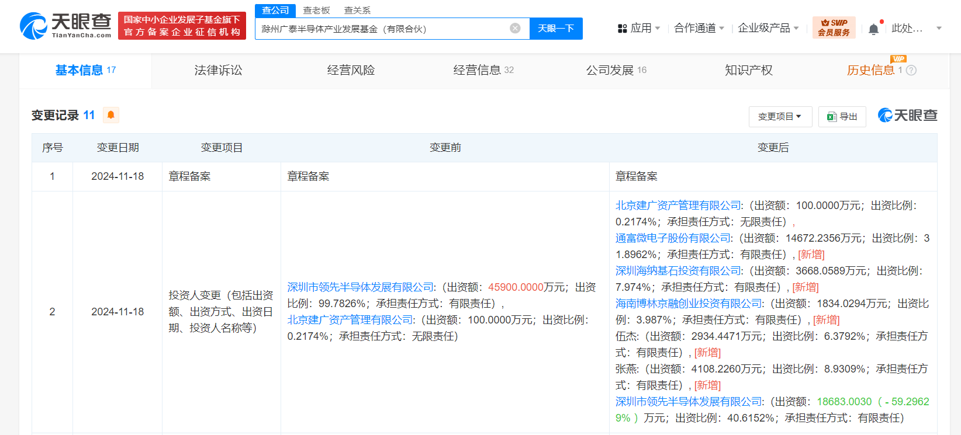
Task: Select the 查公司 search tab
Action: tap(275, 11)
